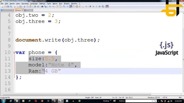
Task: Click the Start Recording macro icon
Action: 90,7
